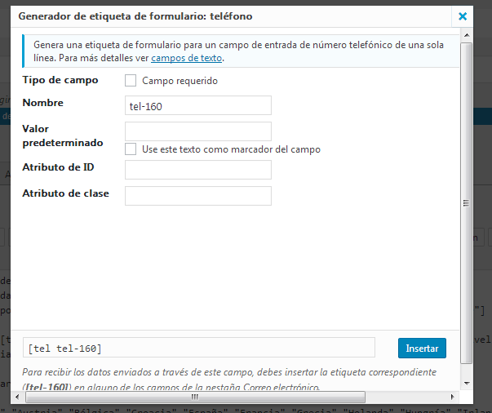Close the form tag generator dialog
492x413 pixels.
(463, 16)
